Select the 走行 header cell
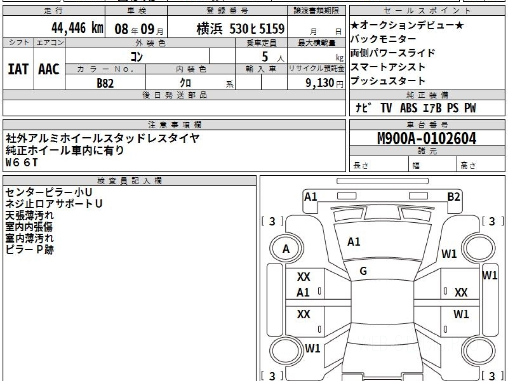This screenshot has height=381, width=508. pyautogui.click(x=53, y=11)
